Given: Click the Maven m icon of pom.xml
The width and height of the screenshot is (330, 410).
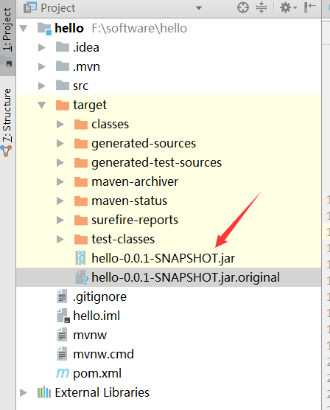Looking at the screenshot, I should pos(63,373).
